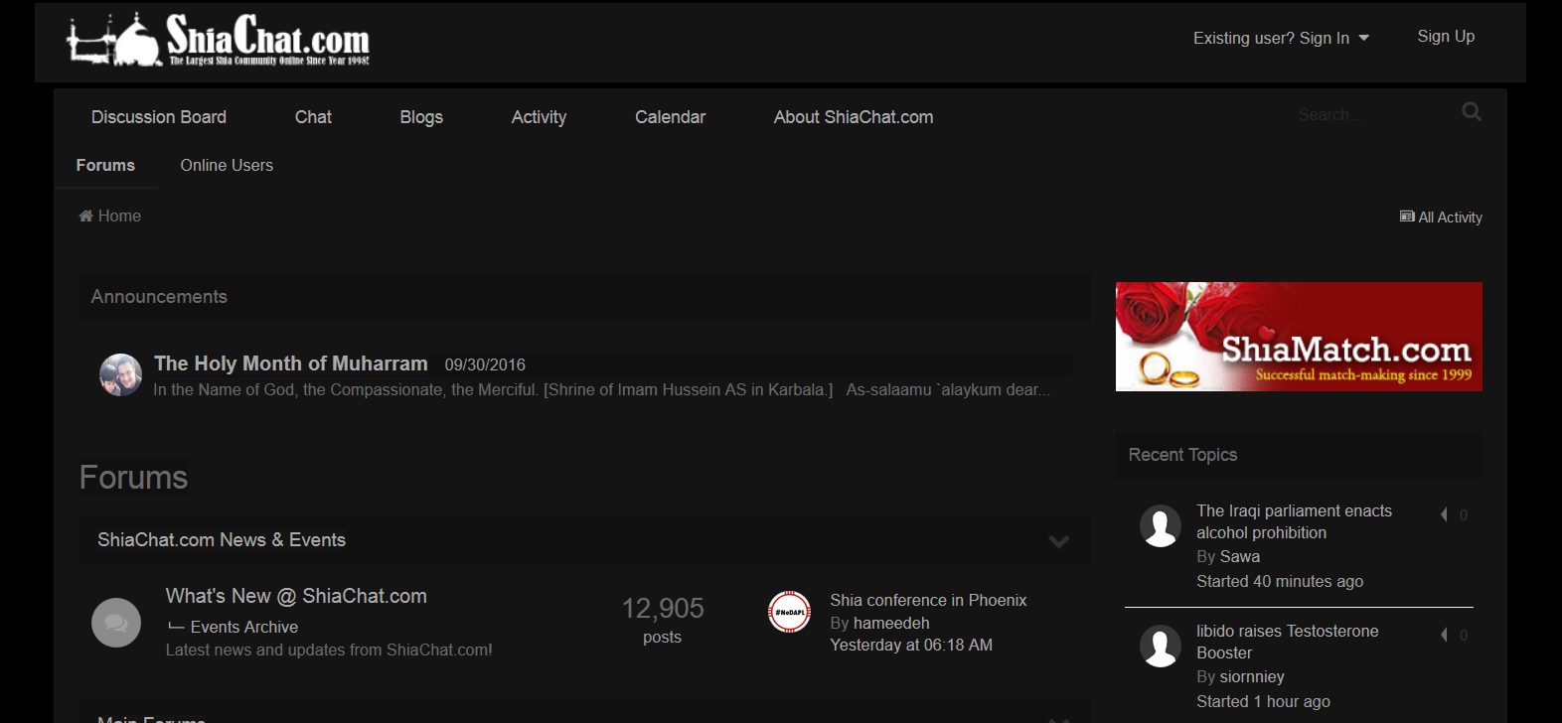Collapse the ShiaChat.com News & Events category

[x=1059, y=541]
